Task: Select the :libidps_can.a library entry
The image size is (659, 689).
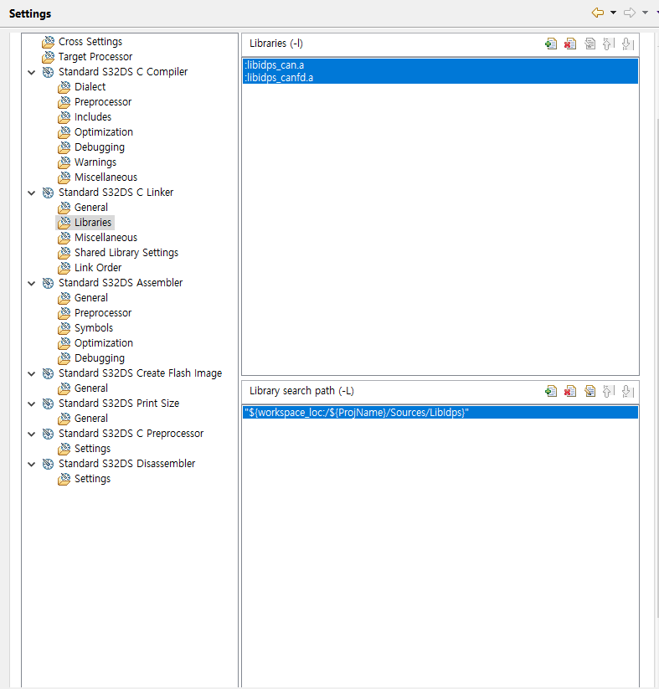Action: (440, 65)
